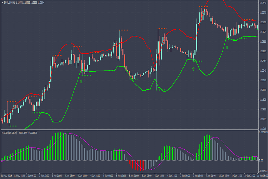The width and height of the screenshot is (268, 179).
Task: Select the green buy arrow near 7 Jun 05:00
Action: [193, 69]
